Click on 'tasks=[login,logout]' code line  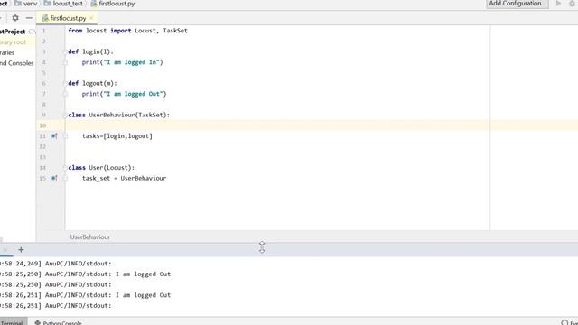click(117, 136)
